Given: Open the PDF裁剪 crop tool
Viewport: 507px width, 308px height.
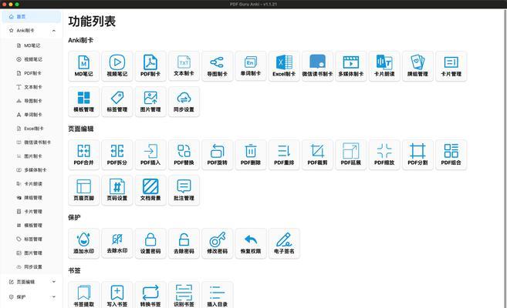Looking at the screenshot, I should (317, 155).
